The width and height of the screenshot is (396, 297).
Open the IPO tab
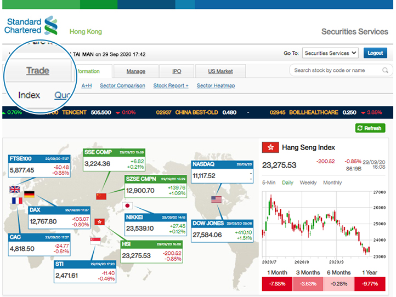coord(177,71)
